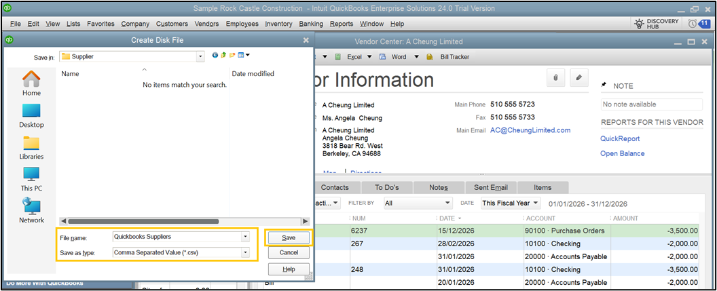Image resolution: width=717 pixels, height=291 pixels.
Task: Switch to the Notes tab
Action: tap(439, 187)
